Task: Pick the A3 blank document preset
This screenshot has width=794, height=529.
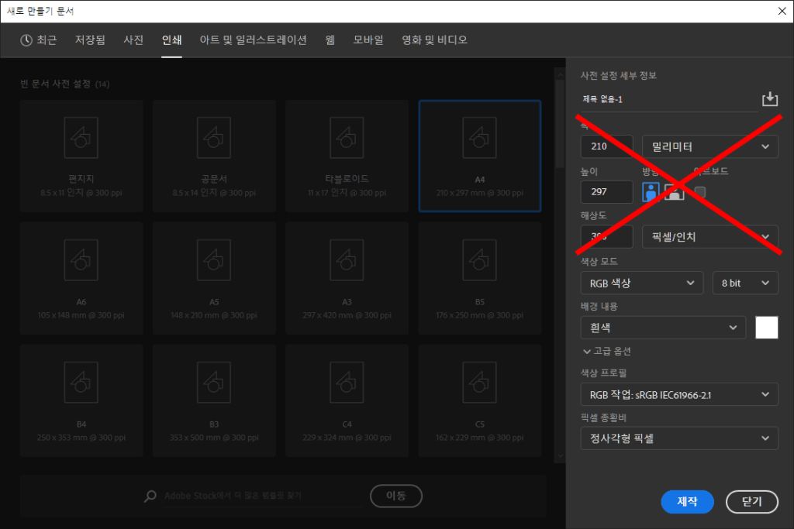Action: 347,259
